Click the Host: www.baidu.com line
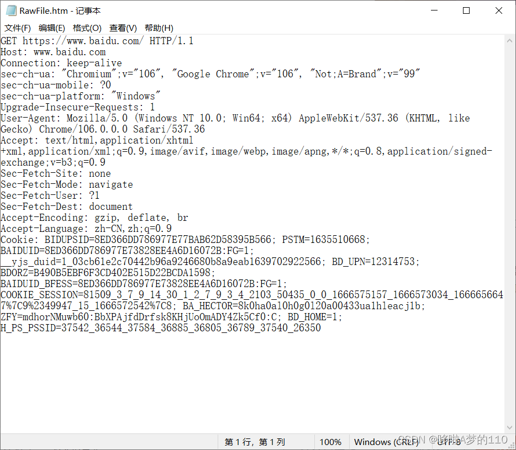516x450 pixels. (x=53, y=52)
